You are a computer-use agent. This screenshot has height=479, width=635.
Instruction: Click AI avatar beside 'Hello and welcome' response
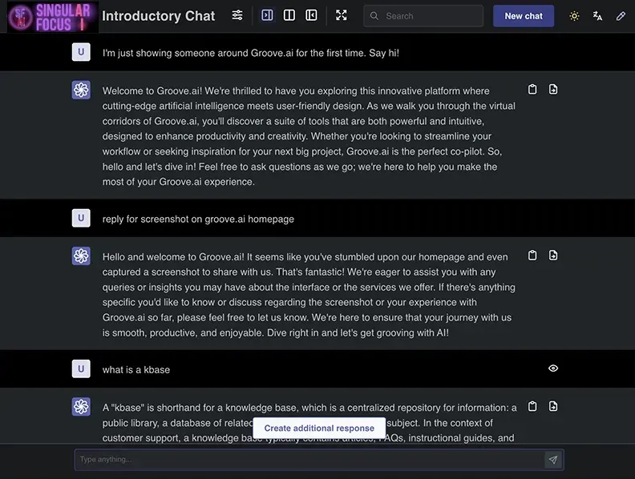coord(81,256)
